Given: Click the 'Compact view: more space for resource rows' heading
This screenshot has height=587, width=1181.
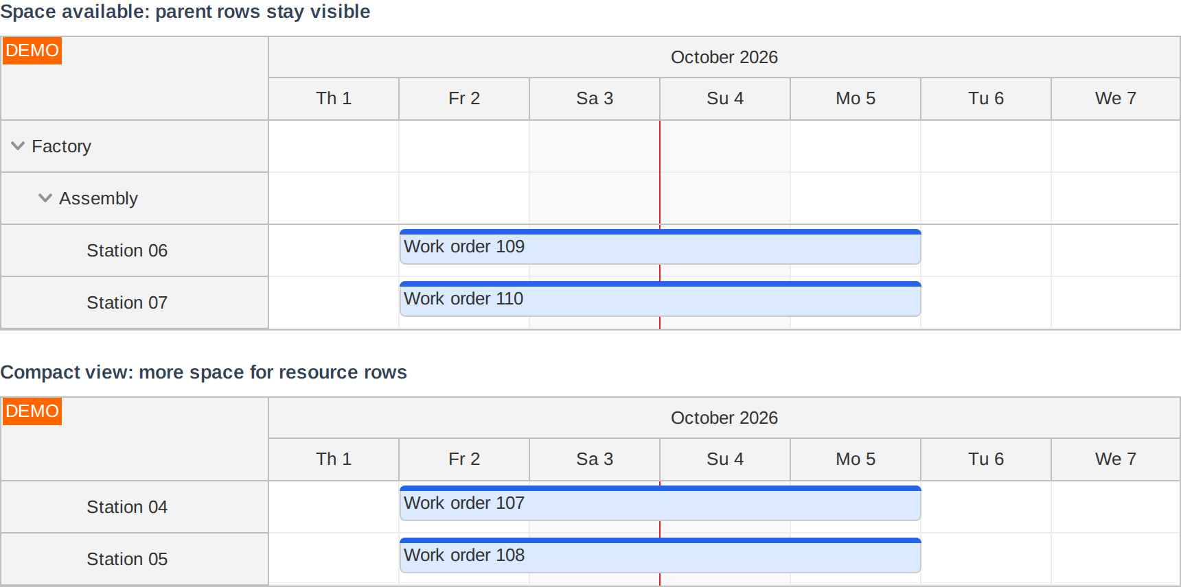Looking at the screenshot, I should (x=204, y=372).
